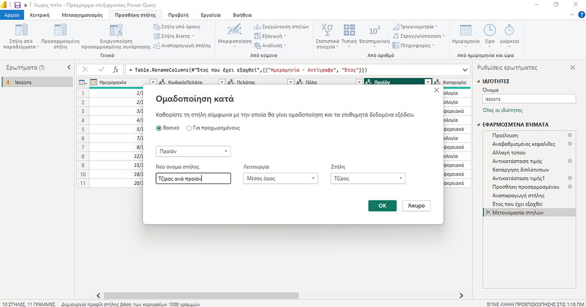Screen dimensions: 586x307
Task: Open Στήλη δείκτη option
Action: [x=174, y=36]
